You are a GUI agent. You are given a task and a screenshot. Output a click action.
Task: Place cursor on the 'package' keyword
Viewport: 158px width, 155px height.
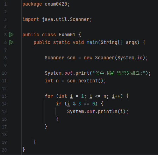point(32,4)
